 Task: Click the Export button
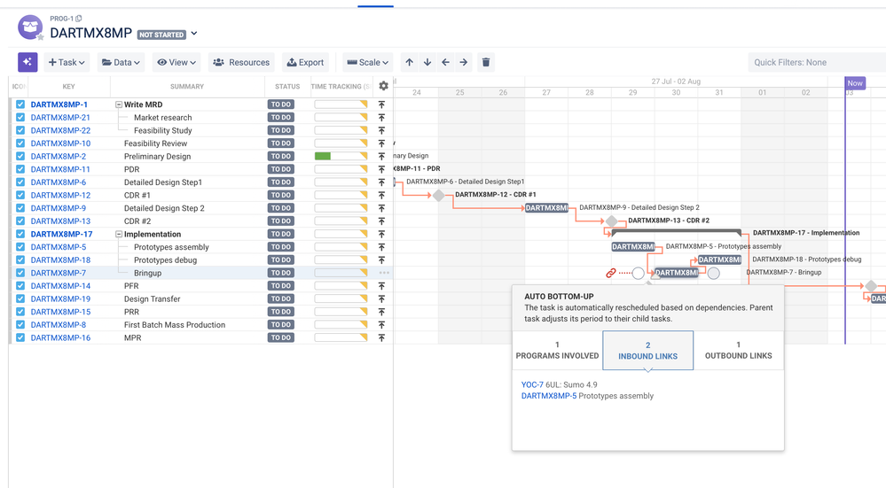pyautogui.click(x=306, y=62)
